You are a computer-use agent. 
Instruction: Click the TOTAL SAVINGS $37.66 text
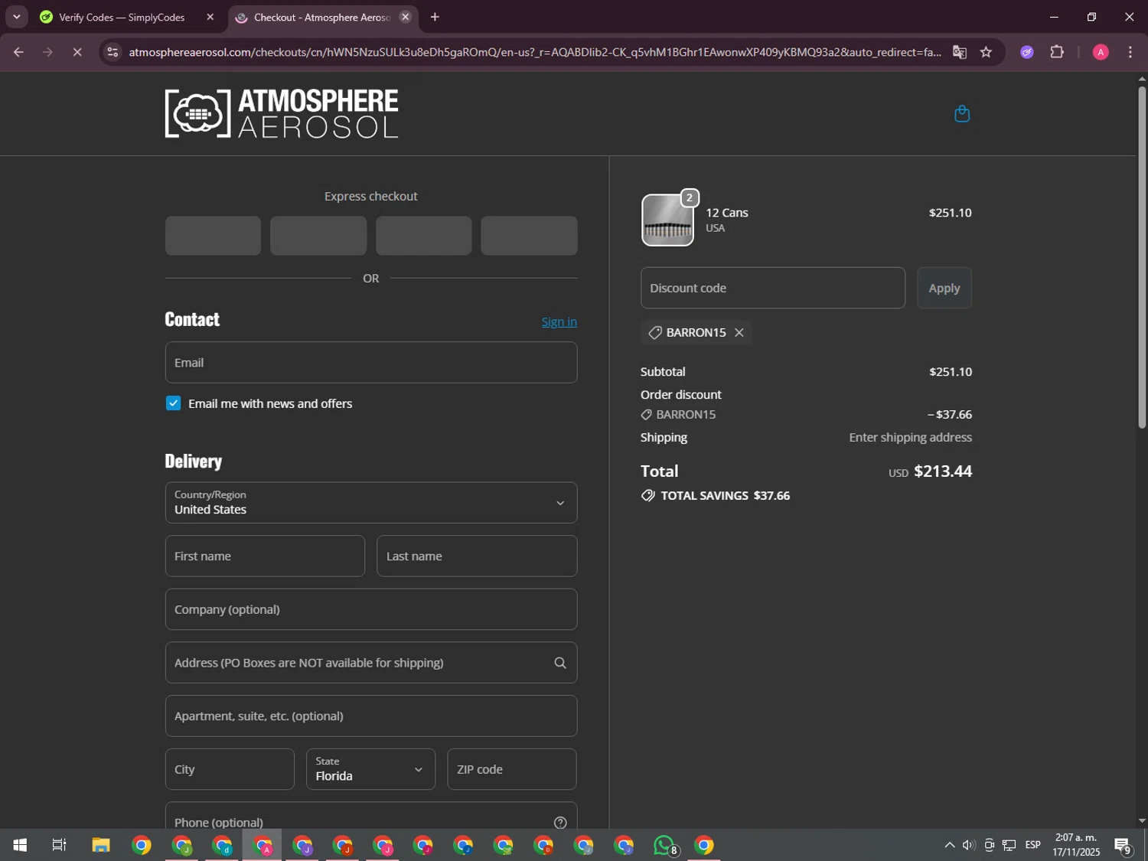(726, 496)
